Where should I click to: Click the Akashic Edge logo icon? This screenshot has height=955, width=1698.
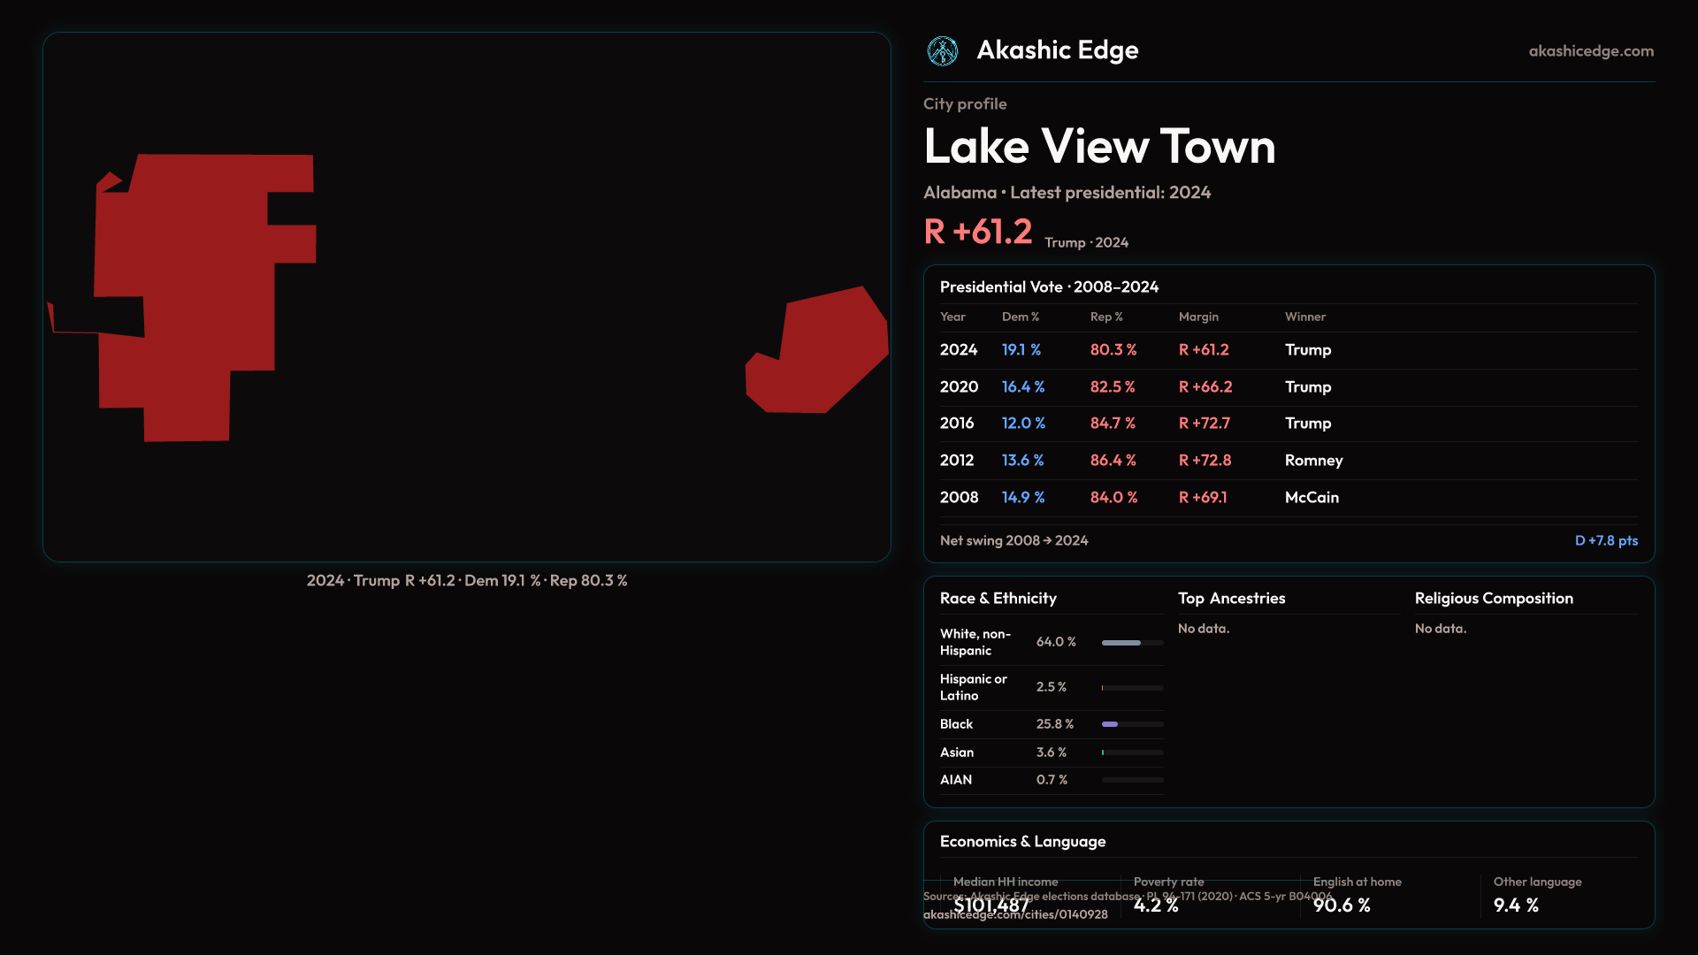click(942, 51)
